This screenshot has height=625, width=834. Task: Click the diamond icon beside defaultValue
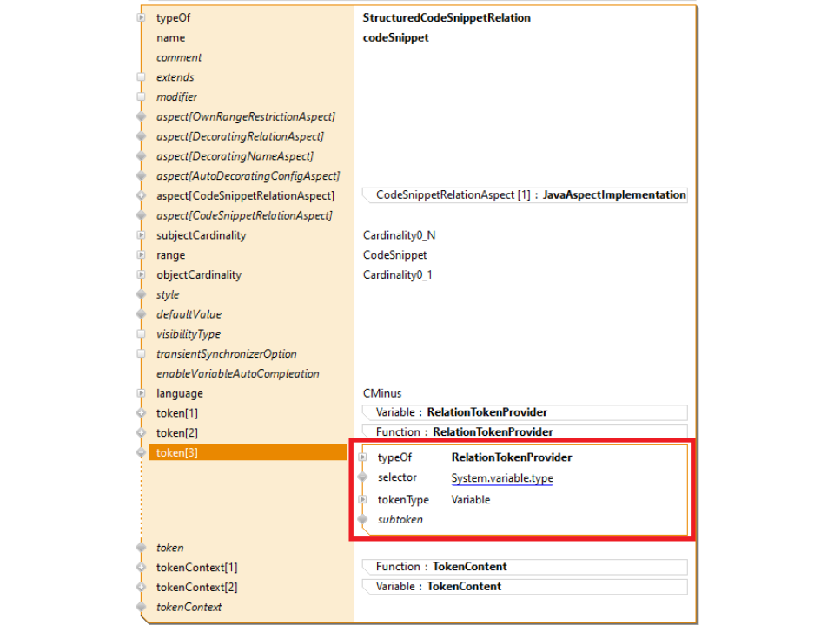[141, 314]
